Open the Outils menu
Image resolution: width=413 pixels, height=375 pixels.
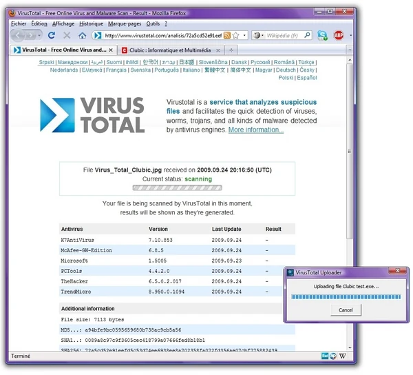tap(153, 23)
